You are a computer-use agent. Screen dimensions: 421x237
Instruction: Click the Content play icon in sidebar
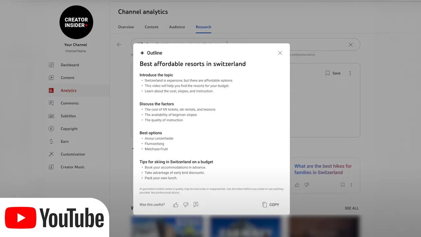(x=51, y=78)
